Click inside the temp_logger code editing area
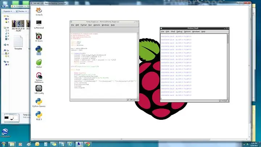 (103, 65)
